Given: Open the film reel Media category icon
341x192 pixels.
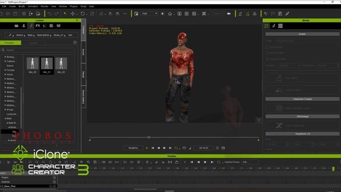Looking at the screenshot, I should (51, 26).
